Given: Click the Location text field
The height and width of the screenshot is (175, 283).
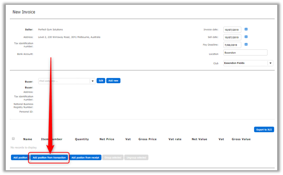Looking at the screenshot, I should coord(245,53).
